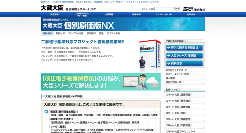This screenshot has height=133, width=246.
Task: Click the 【サービス産業】 text
Action: 58,127
